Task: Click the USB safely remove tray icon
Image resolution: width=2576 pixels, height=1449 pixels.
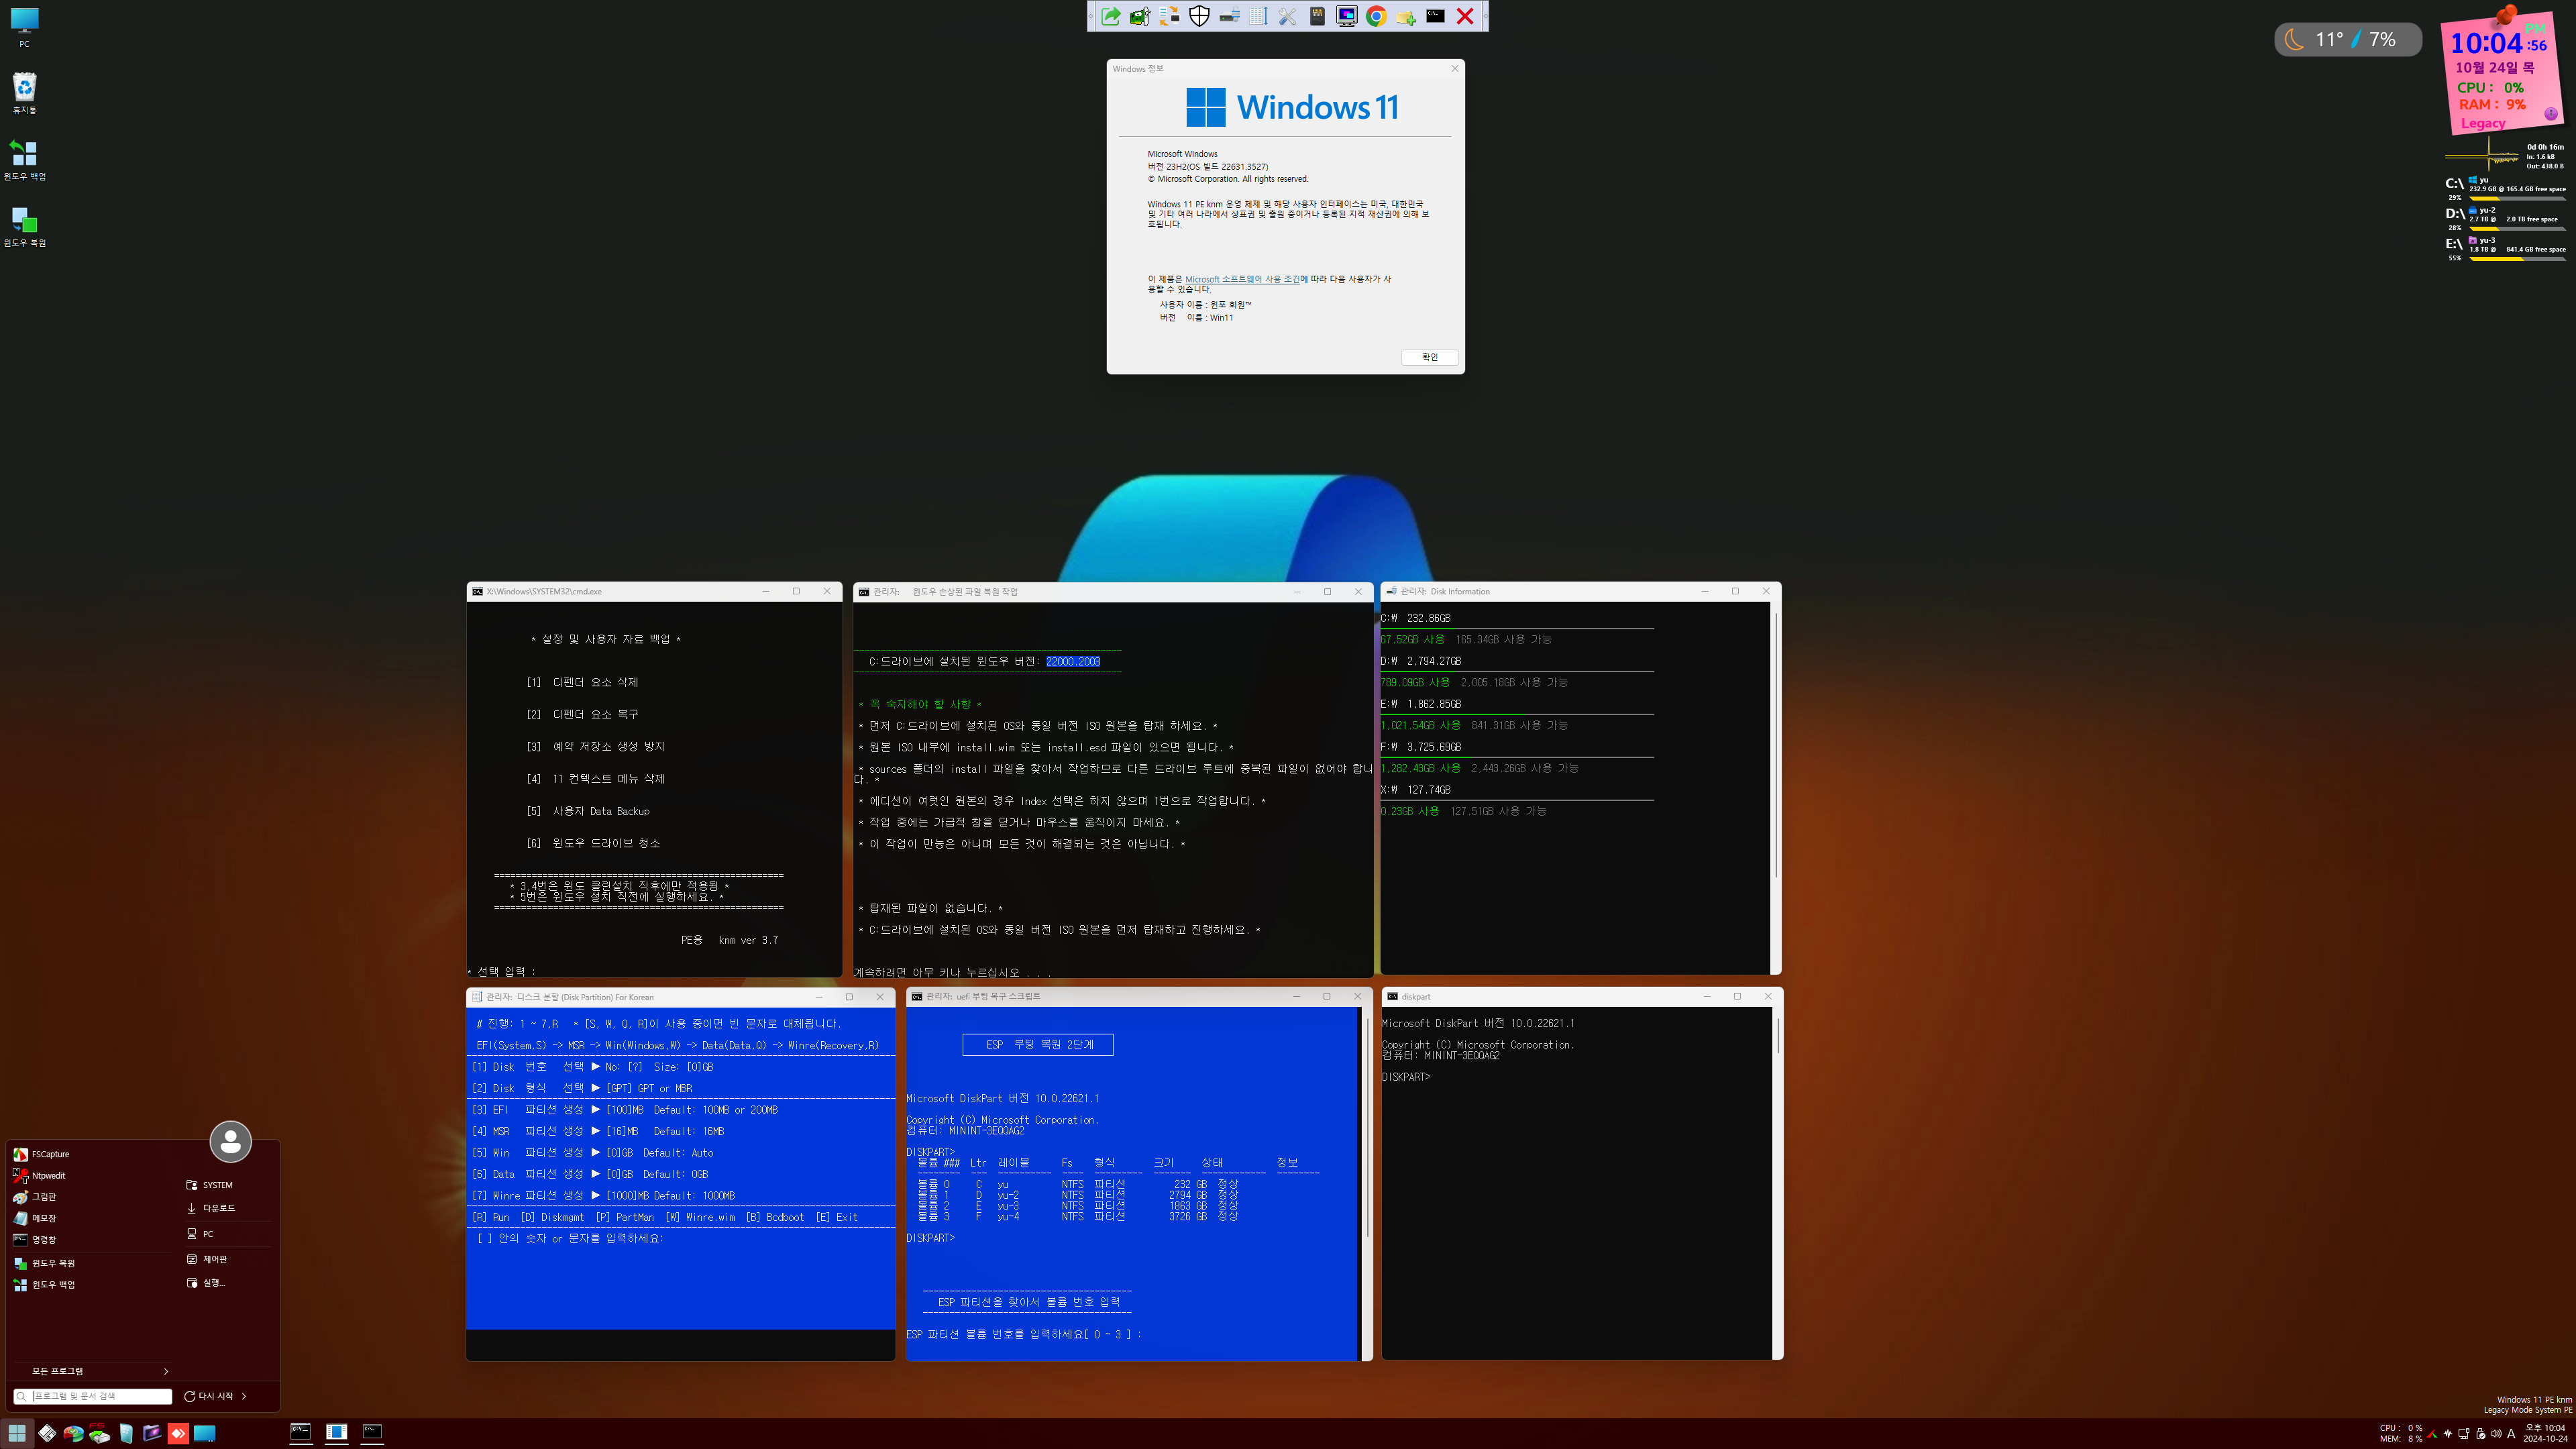Action: pyautogui.click(x=2480, y=1433)
